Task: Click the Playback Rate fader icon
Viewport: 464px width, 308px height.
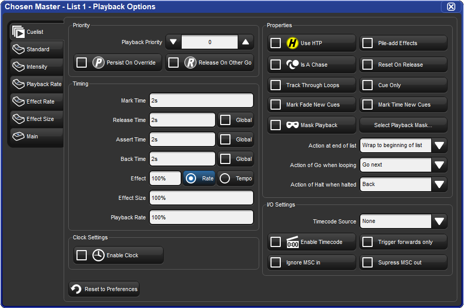Action: [18, 84]
